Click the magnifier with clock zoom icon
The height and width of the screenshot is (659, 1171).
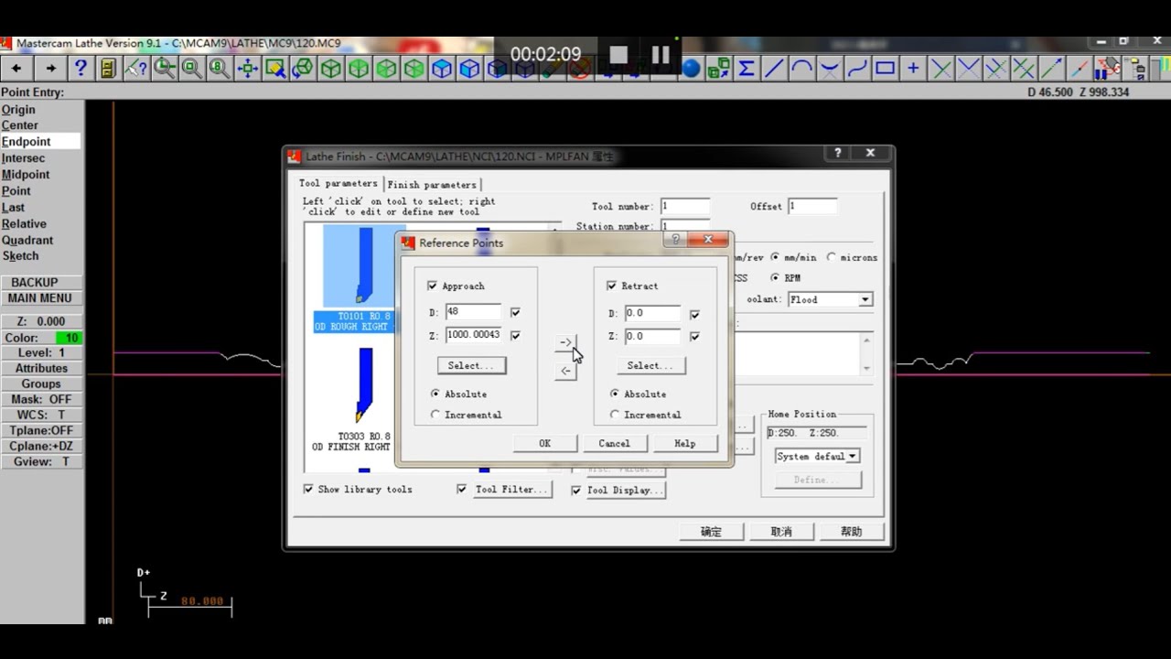(165, 68)
